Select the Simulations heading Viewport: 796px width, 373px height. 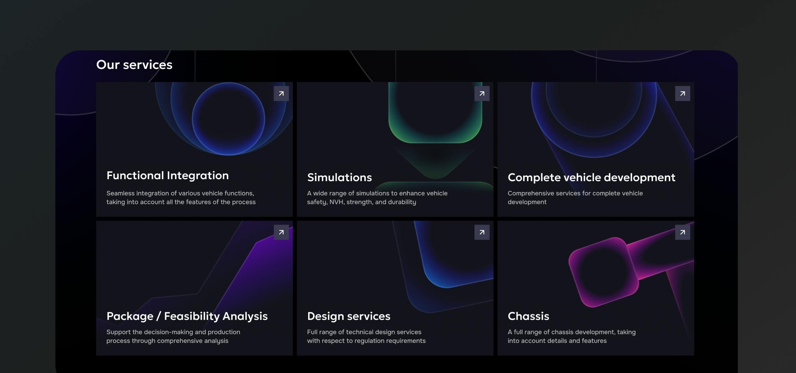[339, 177]
